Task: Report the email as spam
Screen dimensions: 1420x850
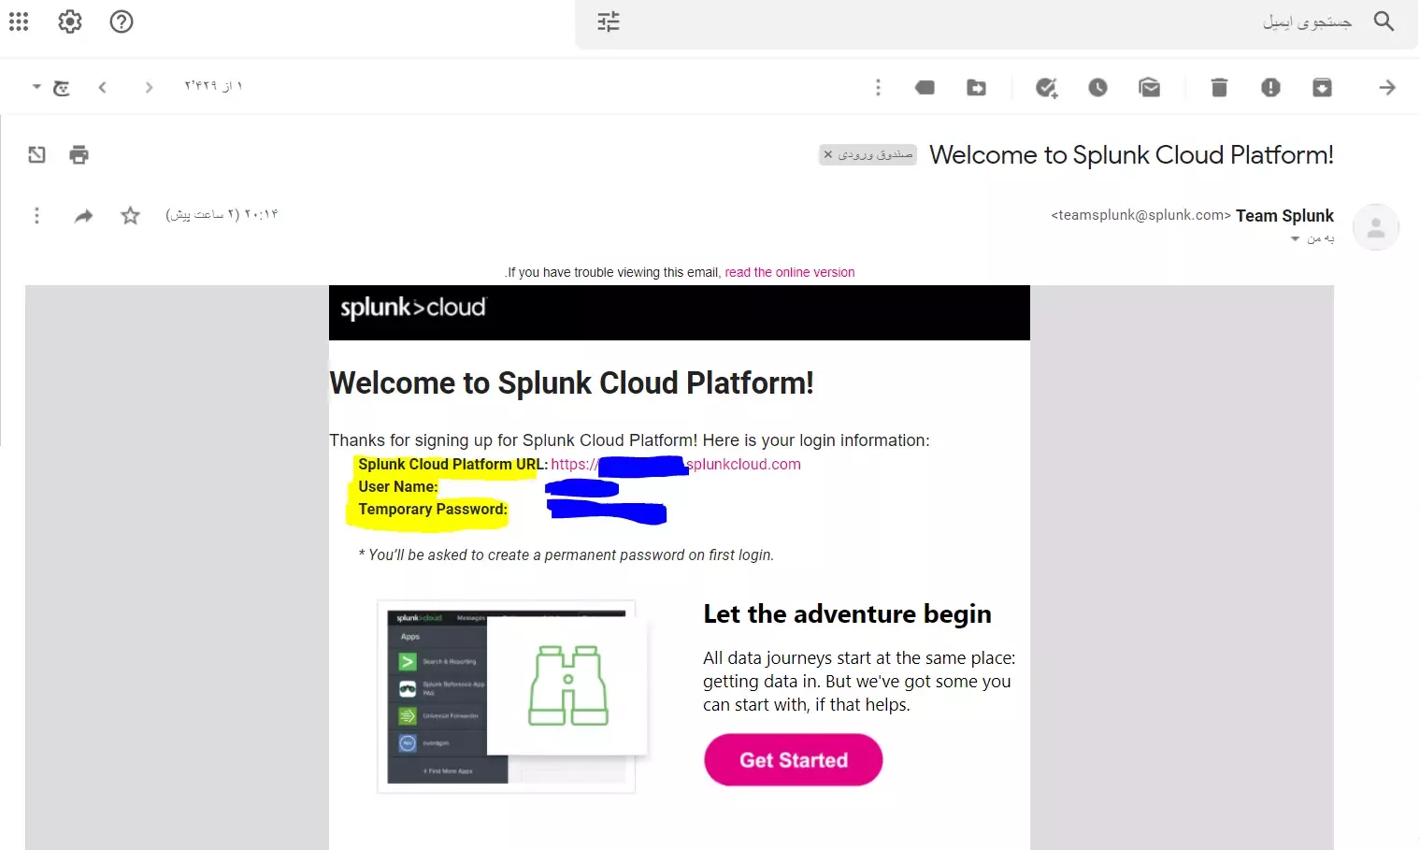Action: (x=1270, y=87)
